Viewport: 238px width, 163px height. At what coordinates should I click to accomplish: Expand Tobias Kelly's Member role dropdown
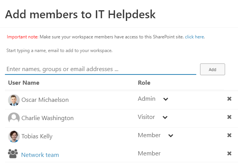click(171, 136)
